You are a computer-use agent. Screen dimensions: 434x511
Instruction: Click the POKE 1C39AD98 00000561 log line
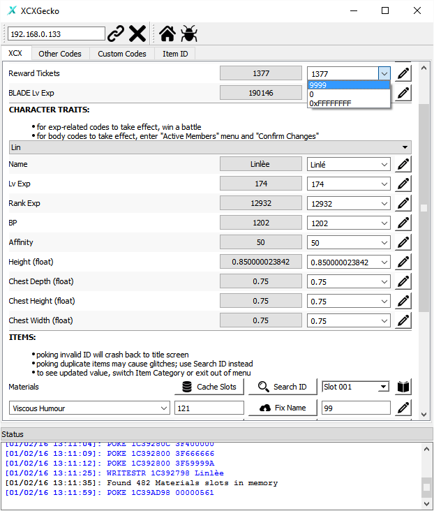110,493
